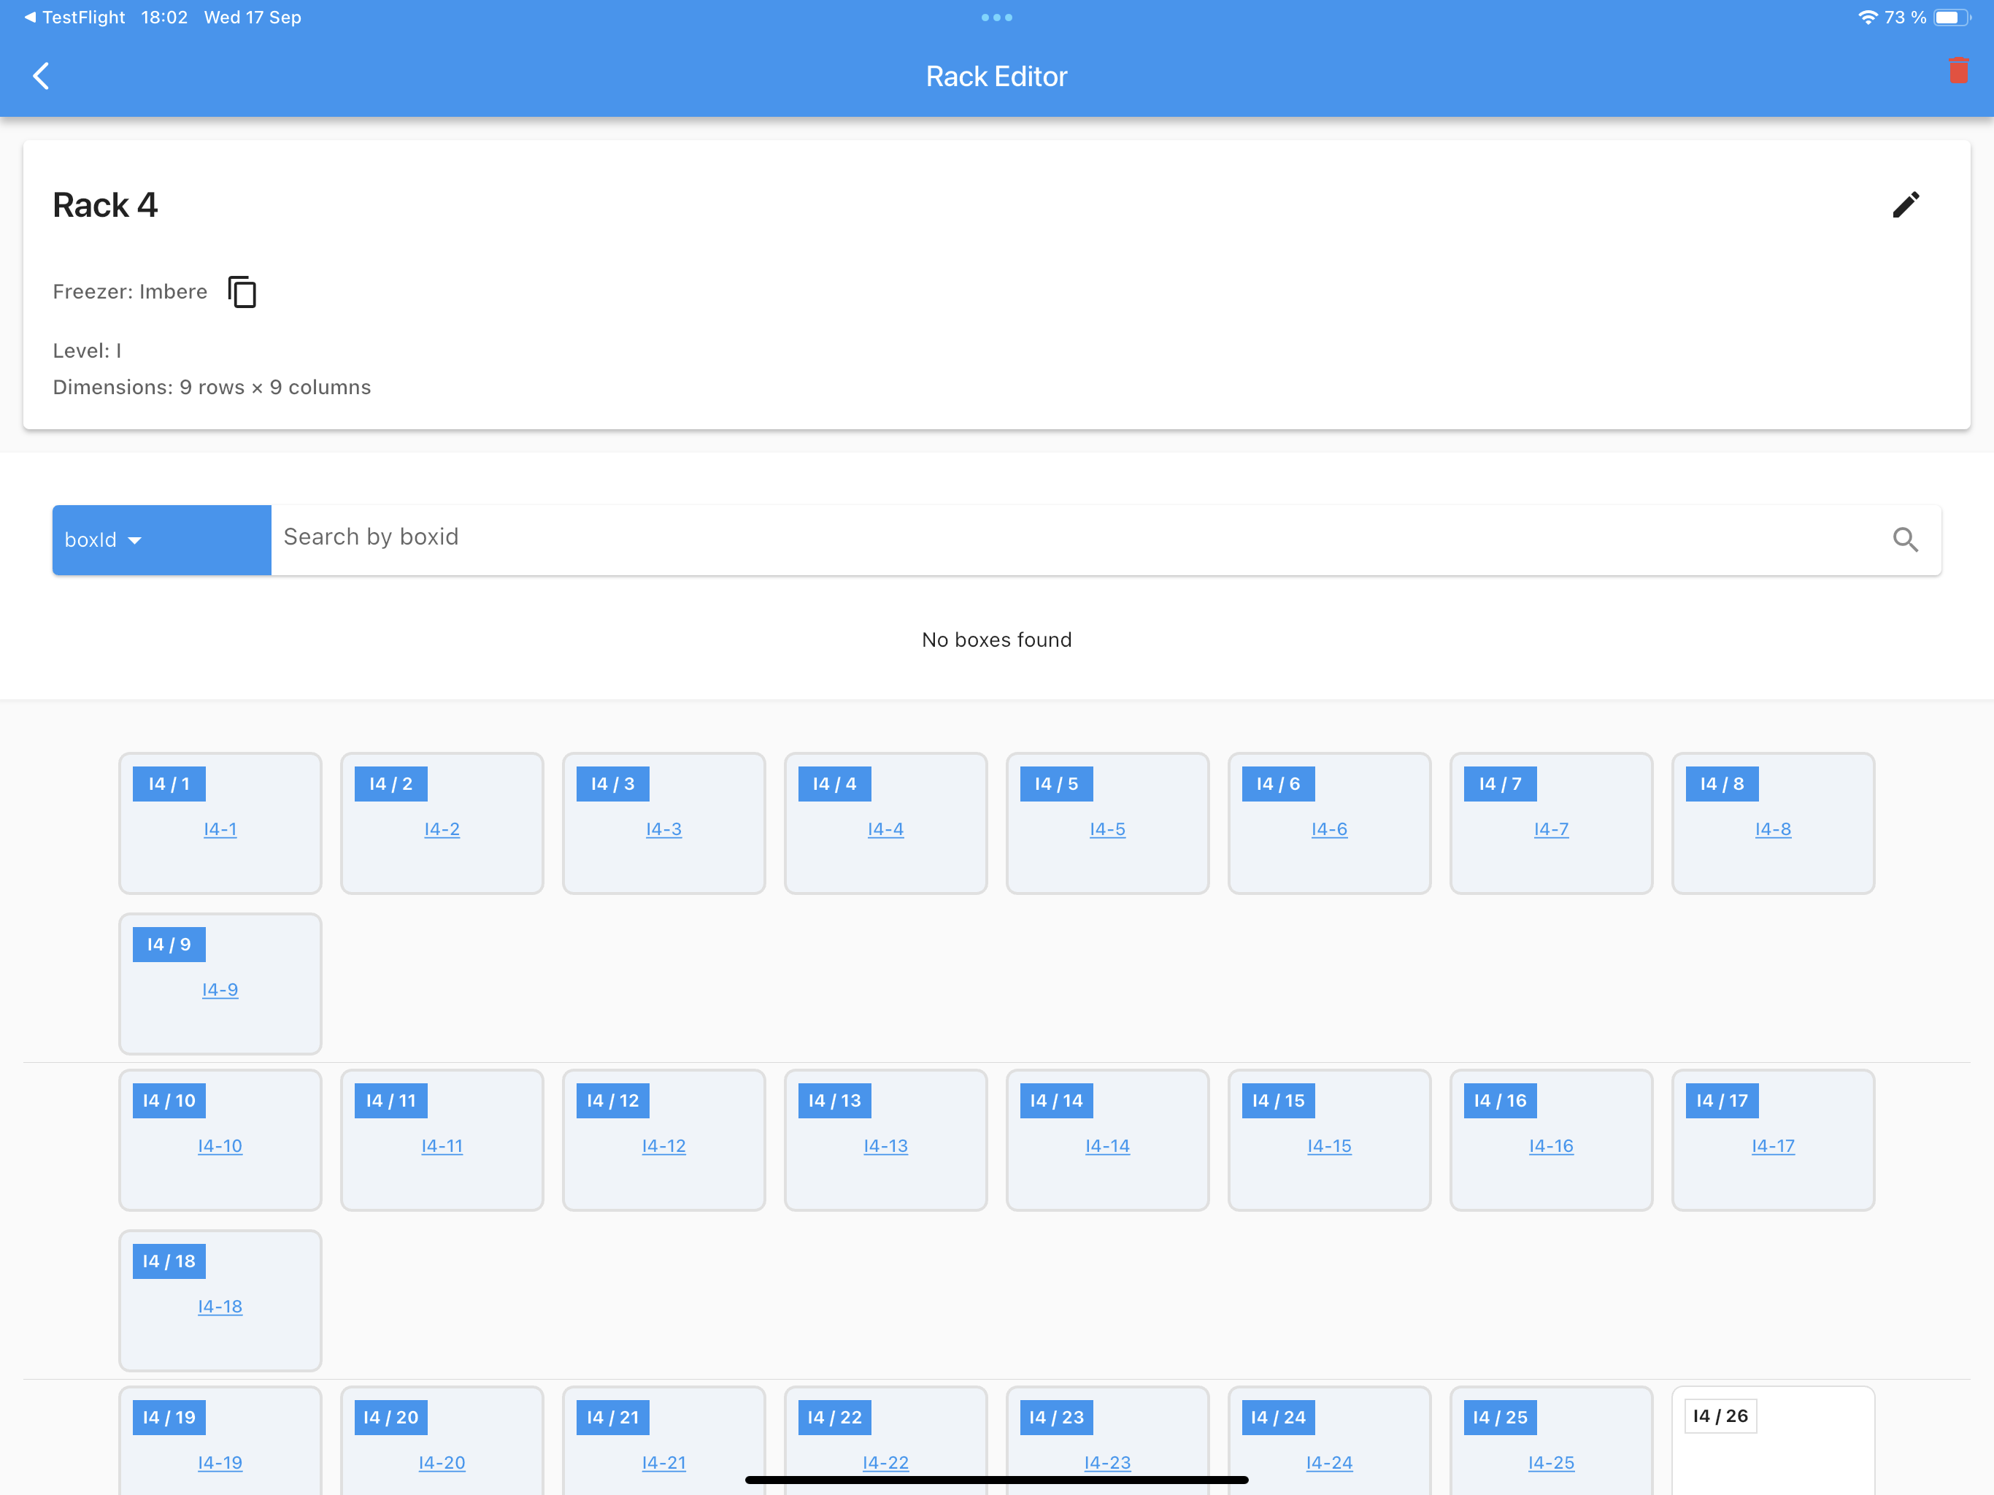Tap the three-dot multitasking indicator

(x=996, y=17)
